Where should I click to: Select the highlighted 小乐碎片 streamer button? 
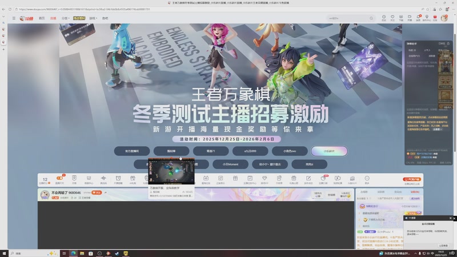tap(329, 151)
